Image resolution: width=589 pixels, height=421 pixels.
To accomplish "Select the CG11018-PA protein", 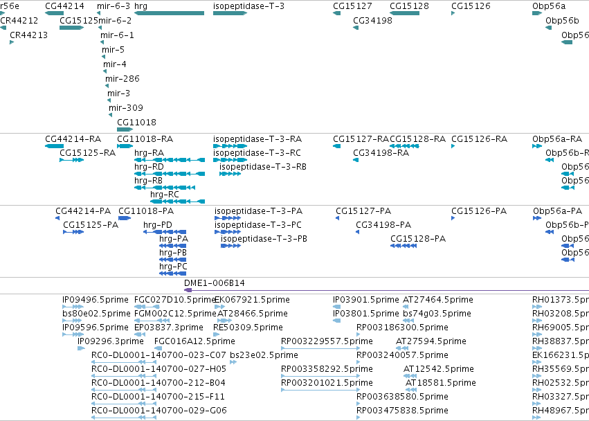I will coord(125,218).
